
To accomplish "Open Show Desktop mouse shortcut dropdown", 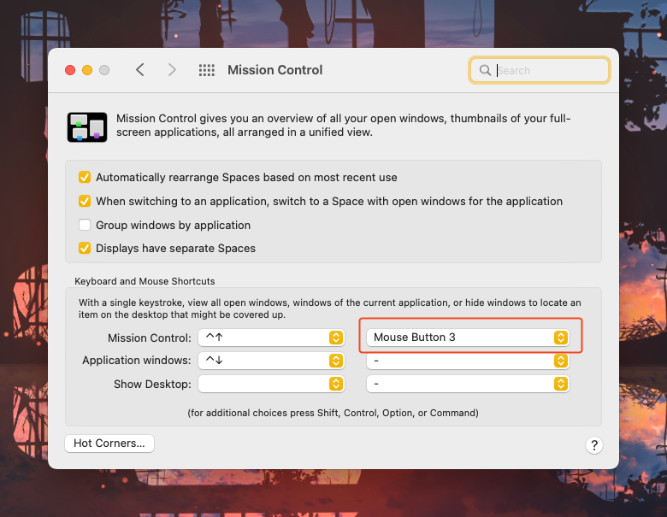I will 468,384.
